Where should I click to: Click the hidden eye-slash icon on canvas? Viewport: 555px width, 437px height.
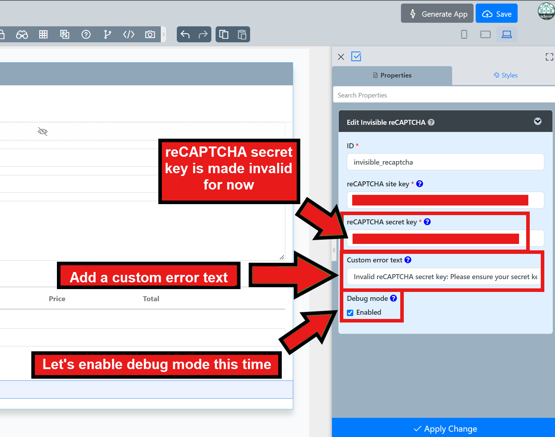click(x=43, y=132)
